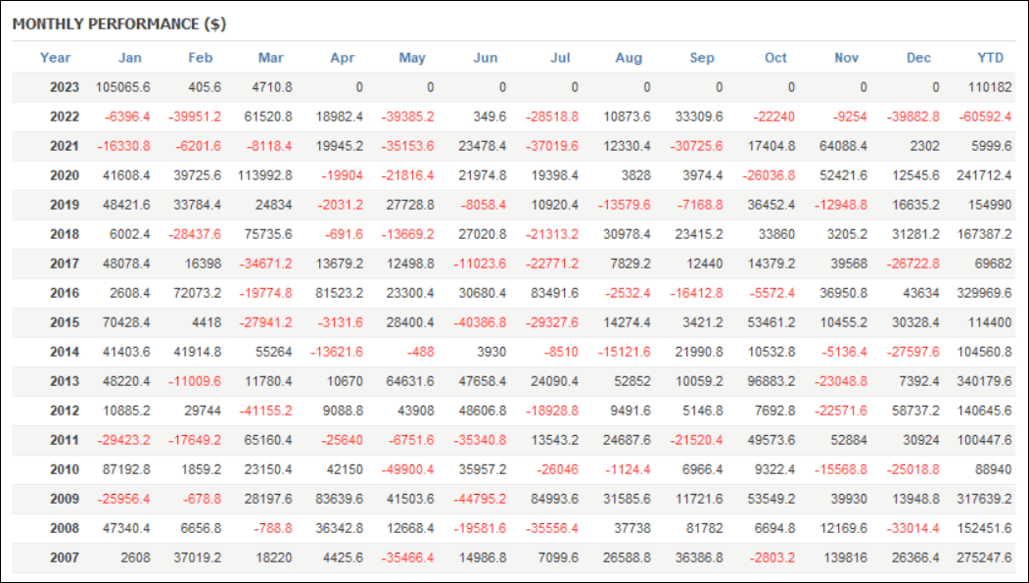Select the 2020 year row label
The height and width of the screenshot is (583, 1029).
(x=65, y=175)
